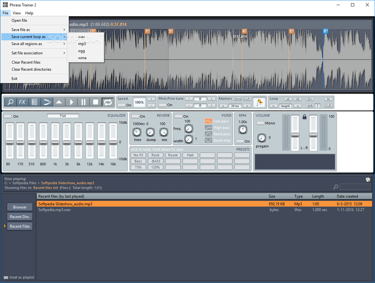This screenshot has height=283, width=375.
Task: Choose mp3 format in the submenu
Action: click(86, 44)
